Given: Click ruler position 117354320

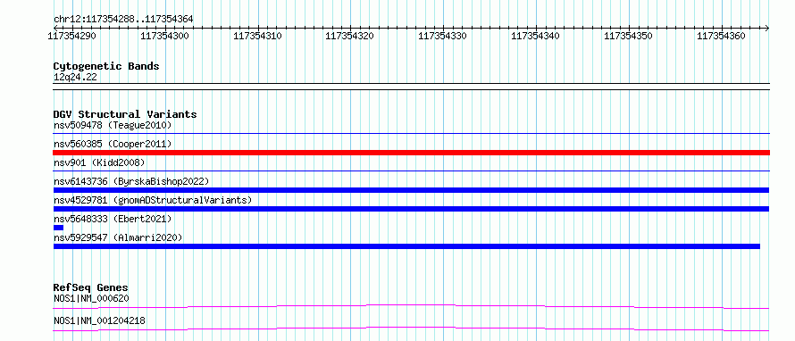Looking at the screenshot, I should tap(350, 36).
